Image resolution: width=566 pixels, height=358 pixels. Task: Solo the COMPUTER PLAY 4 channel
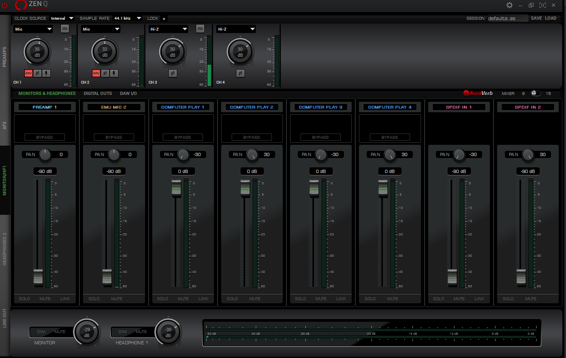click(x=370, y=299)
